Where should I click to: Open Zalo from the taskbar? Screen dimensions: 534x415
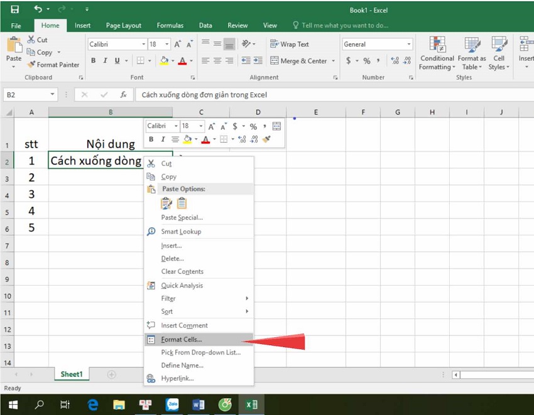(172, 404)
